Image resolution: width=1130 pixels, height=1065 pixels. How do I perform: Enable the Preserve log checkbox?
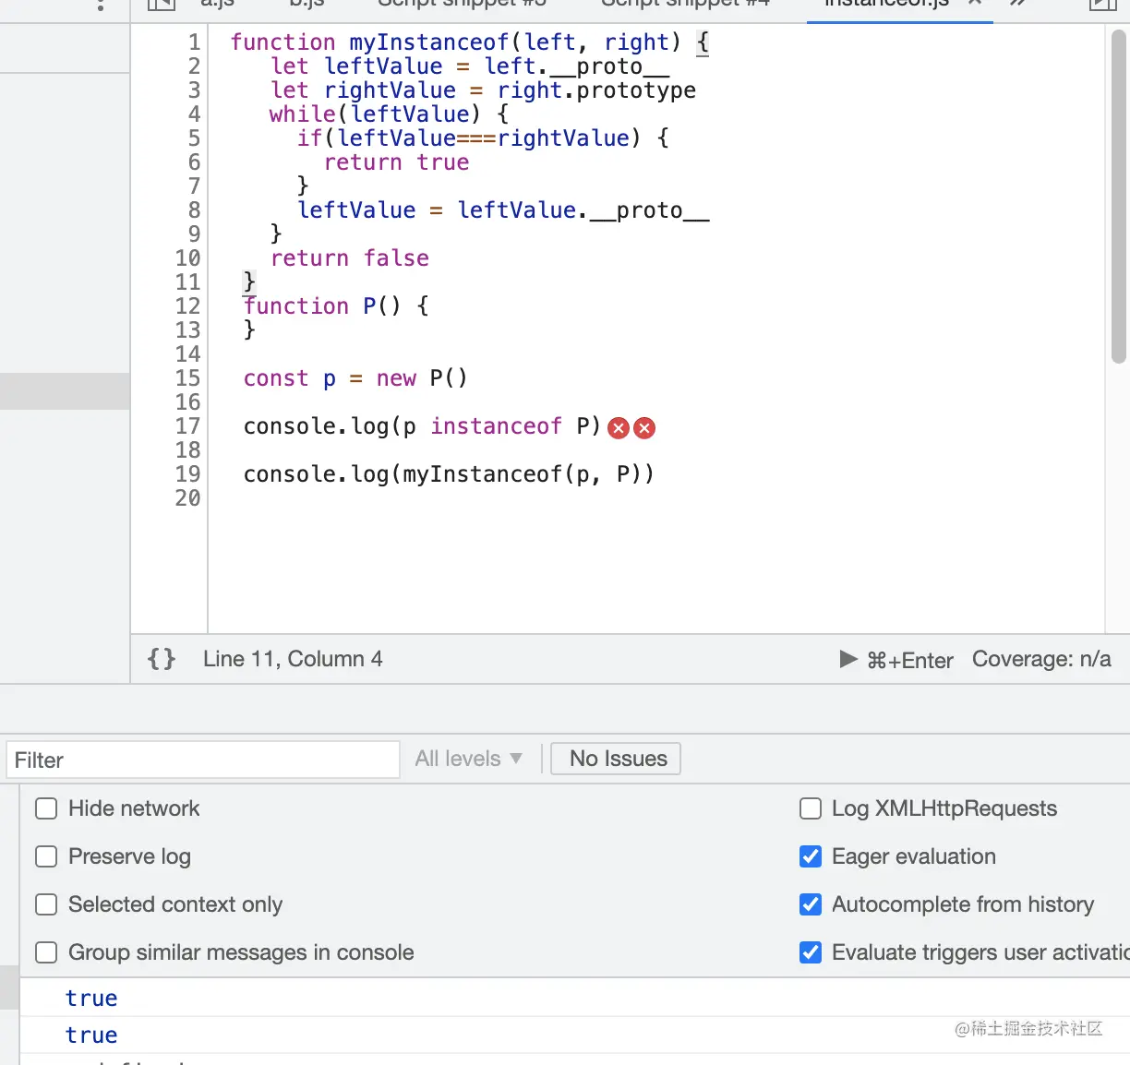point(46,856)
